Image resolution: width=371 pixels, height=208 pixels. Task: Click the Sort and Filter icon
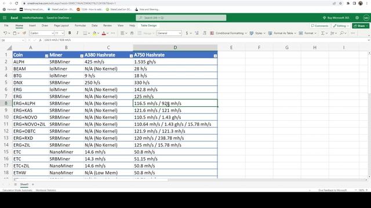(332, 34)
